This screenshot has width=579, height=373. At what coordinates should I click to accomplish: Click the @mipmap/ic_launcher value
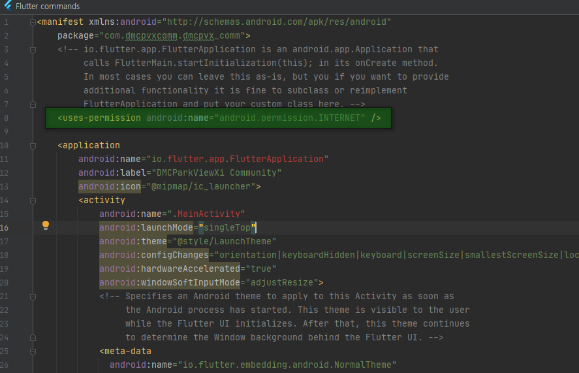201,186
